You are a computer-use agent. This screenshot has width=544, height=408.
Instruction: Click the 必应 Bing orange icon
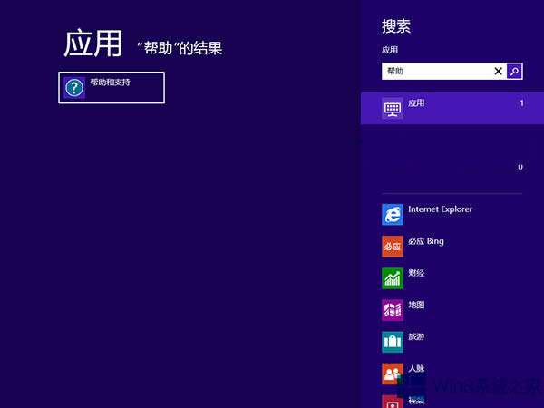pos(392,246)
